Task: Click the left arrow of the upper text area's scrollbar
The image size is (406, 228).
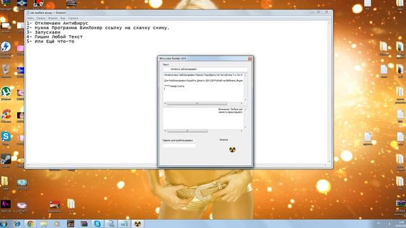Action: tap(165, 104)
